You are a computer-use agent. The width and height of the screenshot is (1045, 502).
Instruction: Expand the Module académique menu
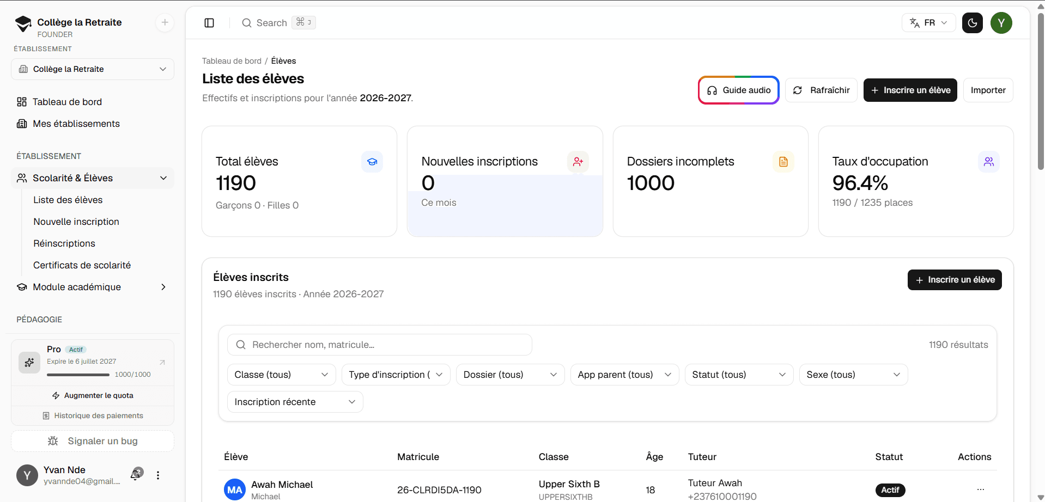click(93, 287)
